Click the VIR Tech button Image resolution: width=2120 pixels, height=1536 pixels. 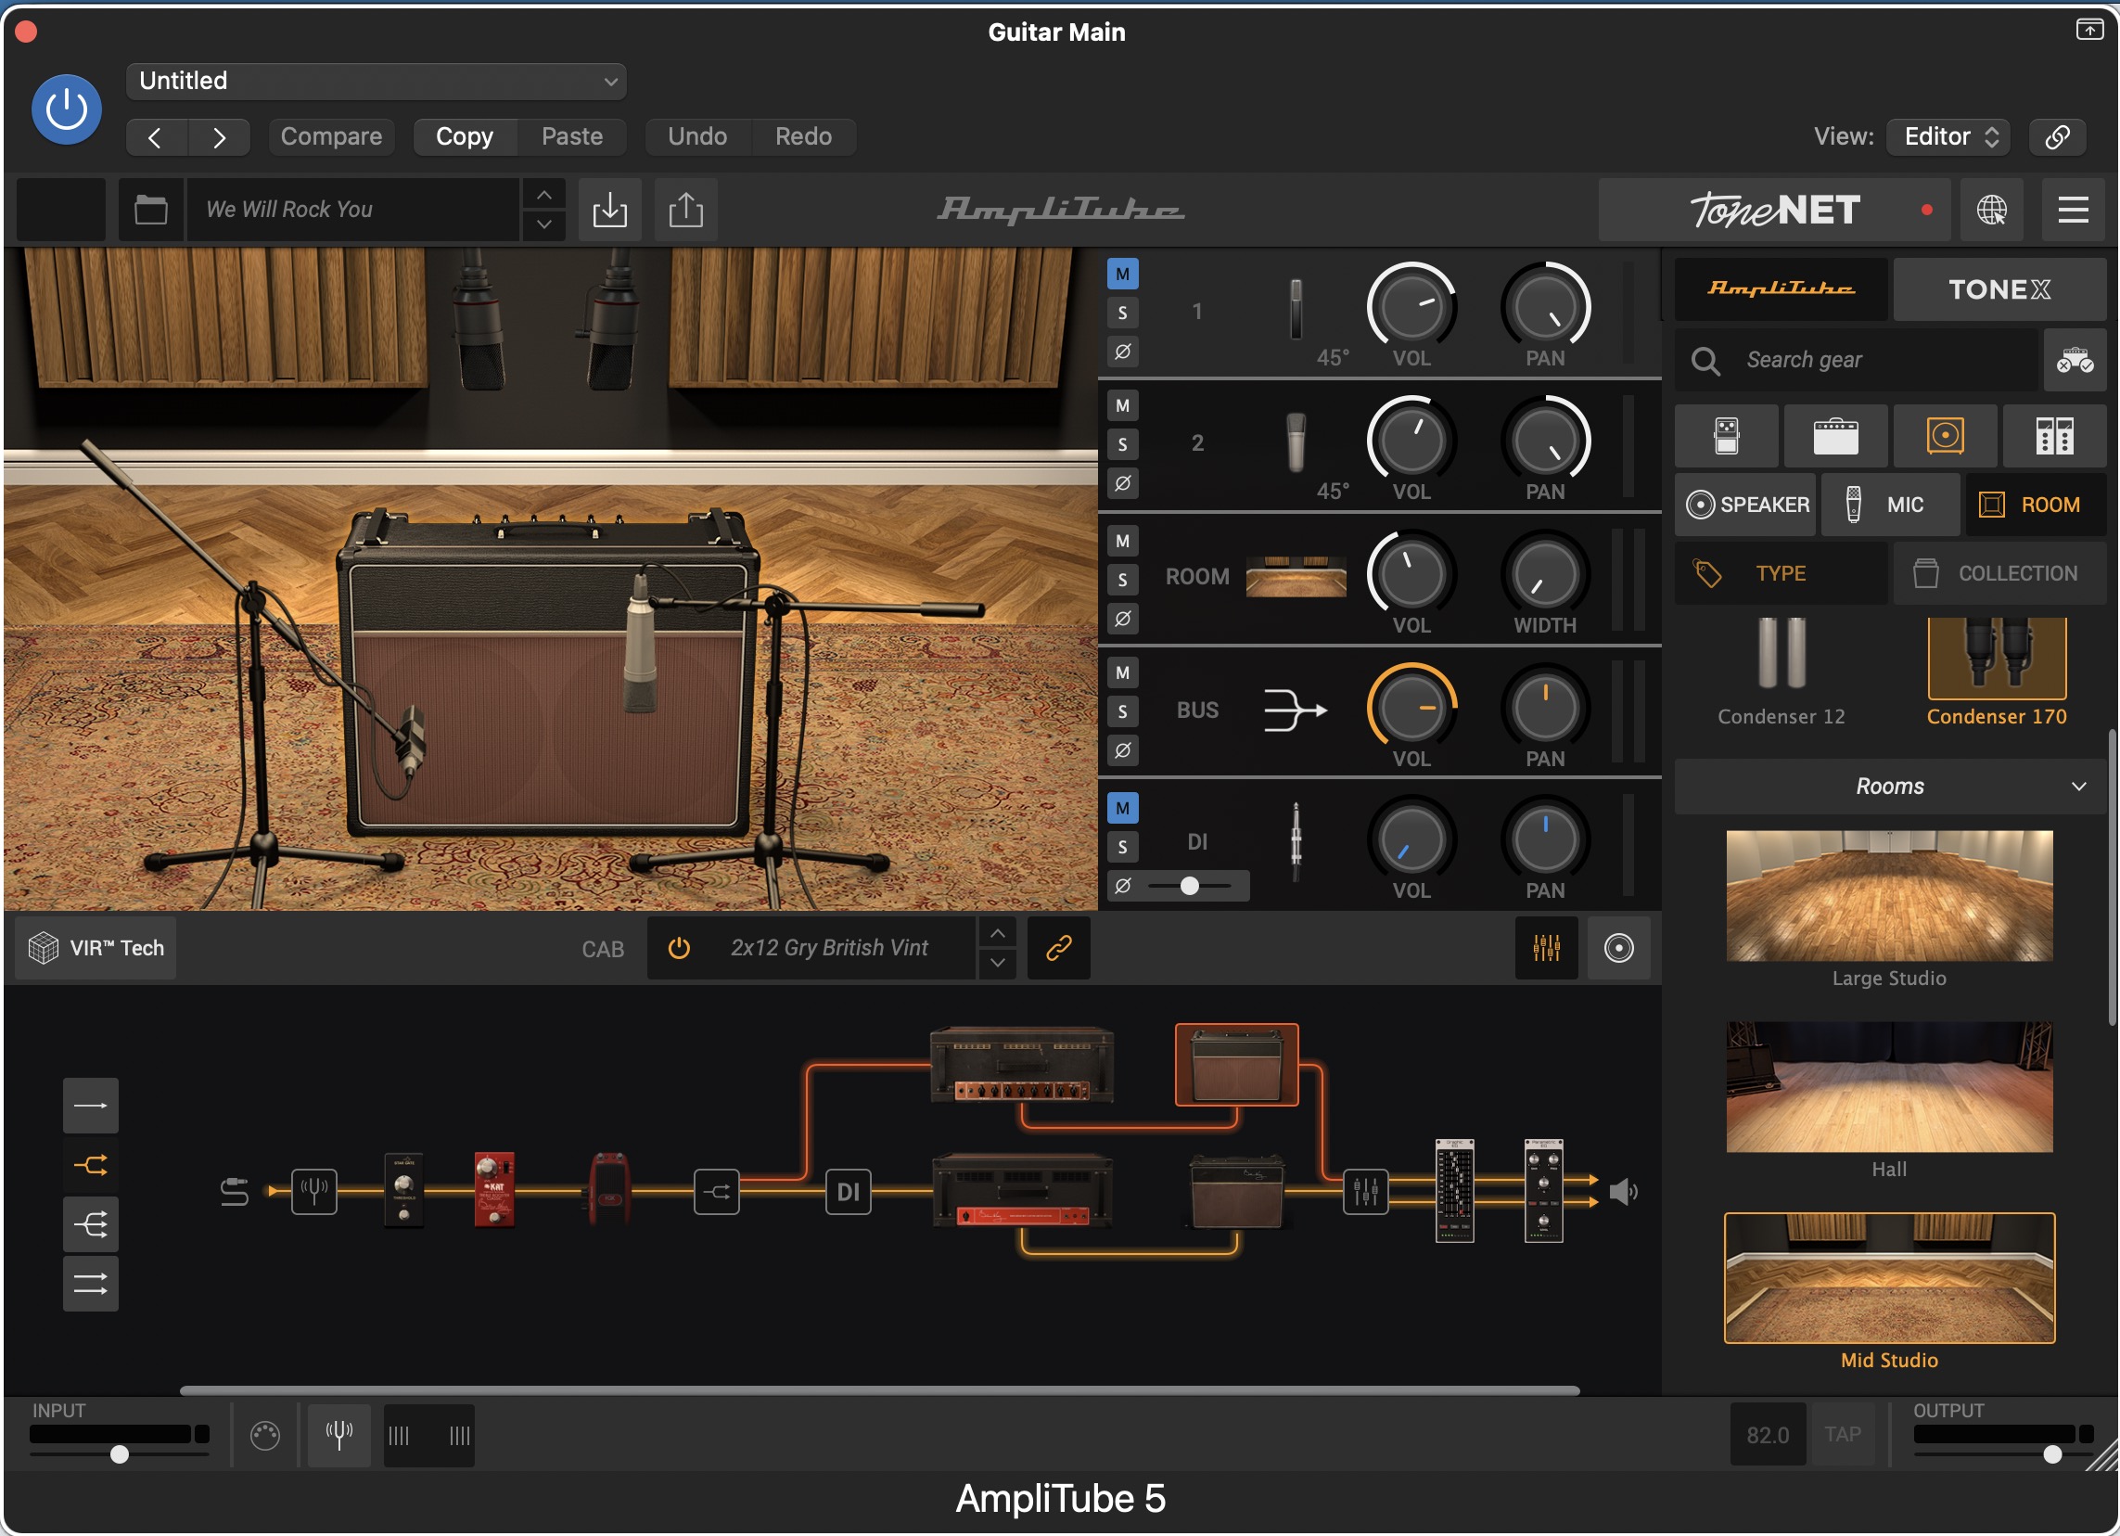pyautogui.click(x=96, y=949)
